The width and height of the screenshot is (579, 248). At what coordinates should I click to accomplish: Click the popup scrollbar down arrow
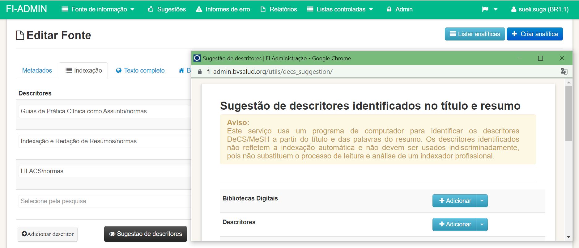568,237
